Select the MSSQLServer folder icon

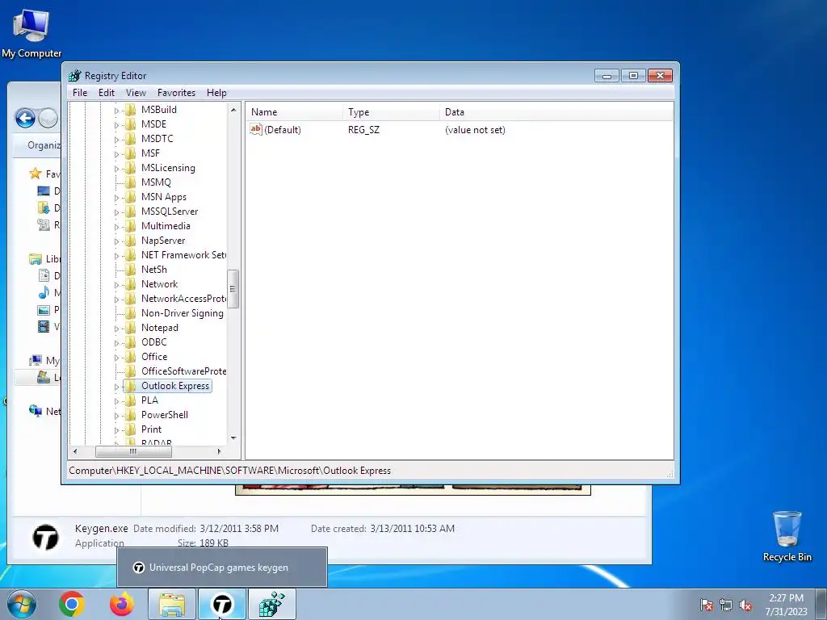click(x=130, y=212)
